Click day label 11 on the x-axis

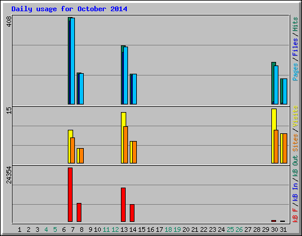click(x=106, y=230)
